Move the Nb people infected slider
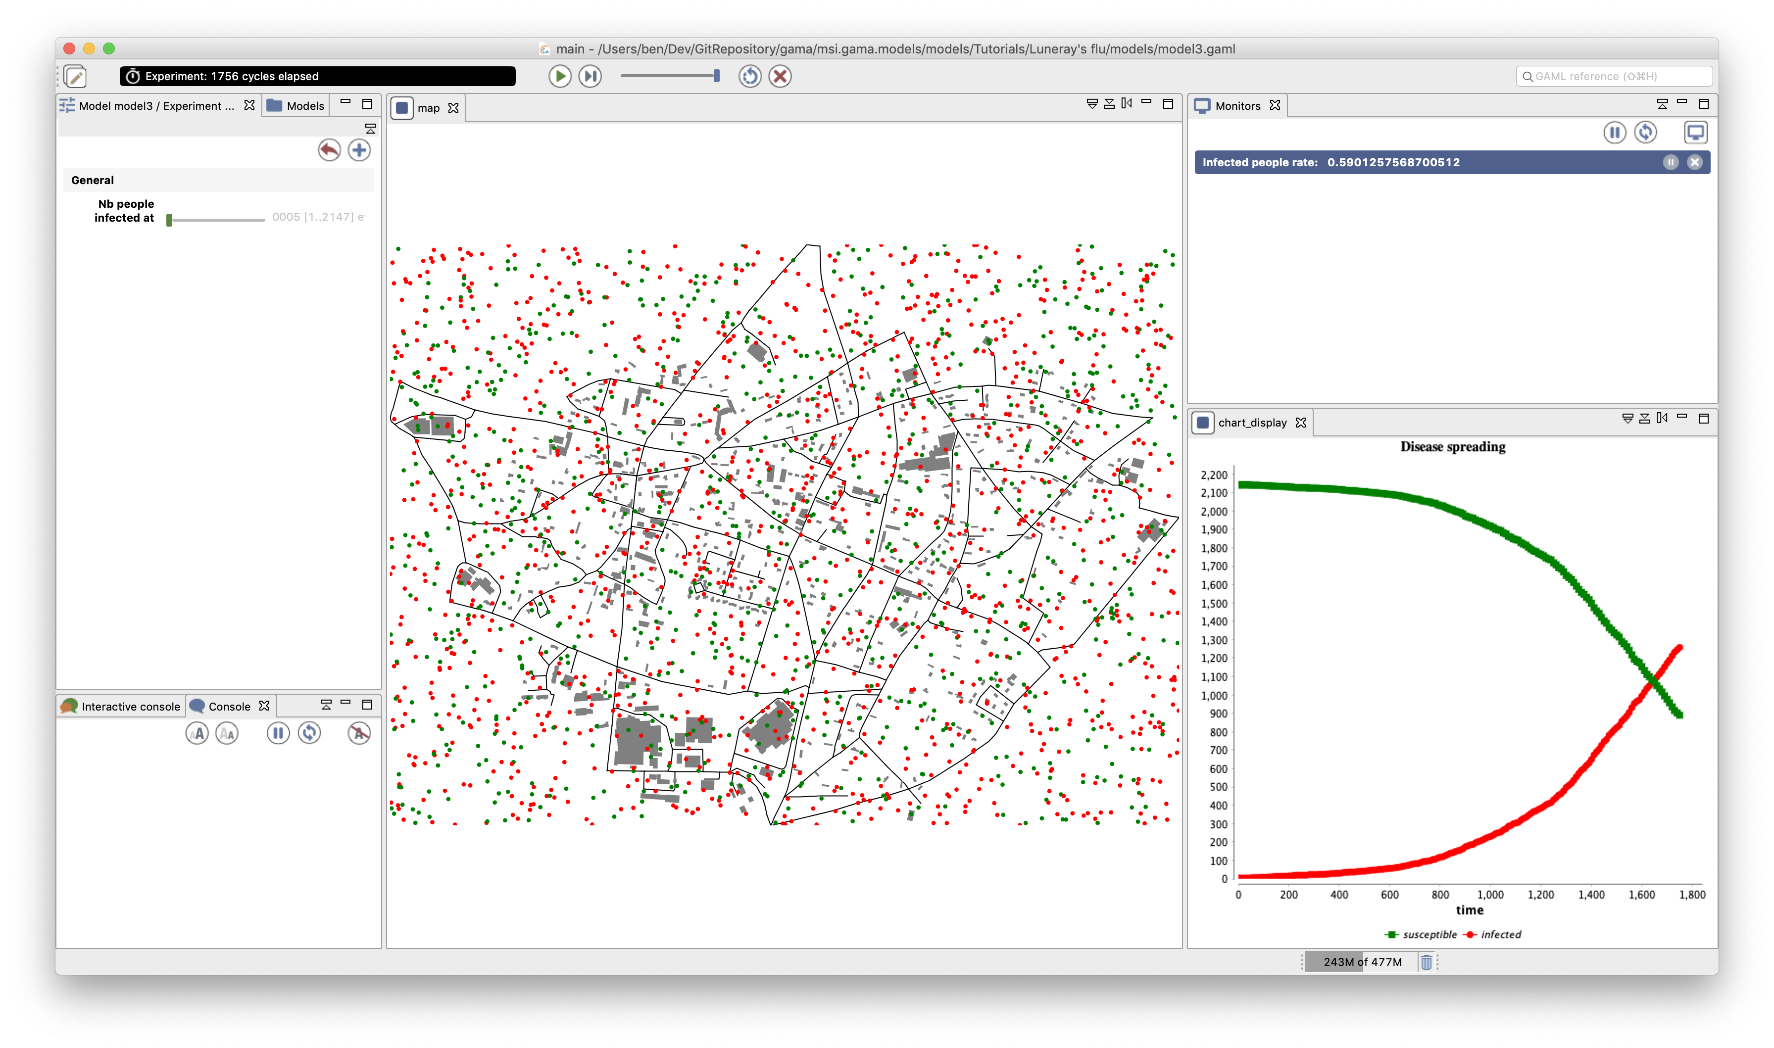Screen dimensions: 1774x1048 click(169, 220)
